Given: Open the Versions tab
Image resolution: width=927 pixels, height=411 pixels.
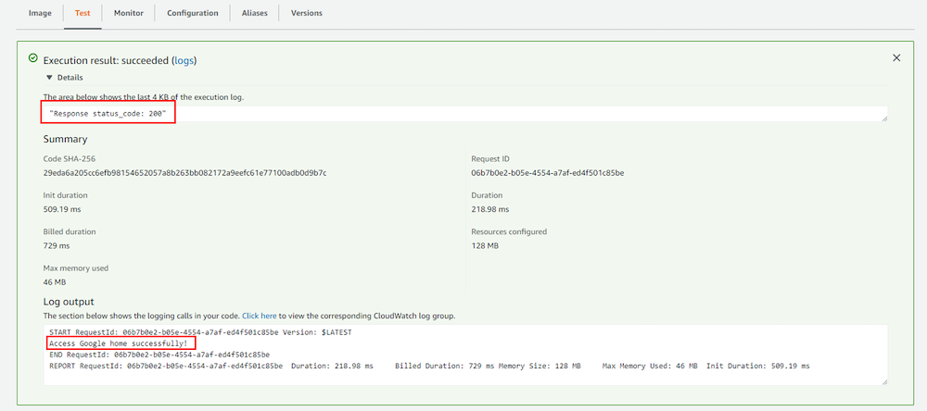Looking at the screenshot, I should [307, 14].
